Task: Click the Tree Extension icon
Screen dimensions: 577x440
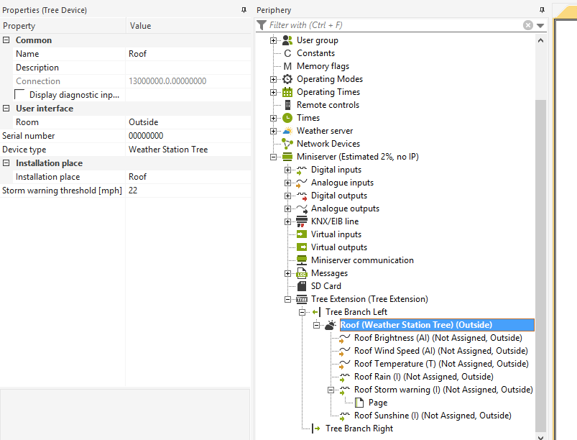Action: coord(302,299)
